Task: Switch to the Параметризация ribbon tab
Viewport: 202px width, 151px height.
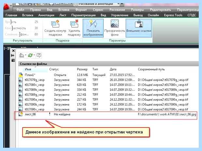Action: [83, 15]
